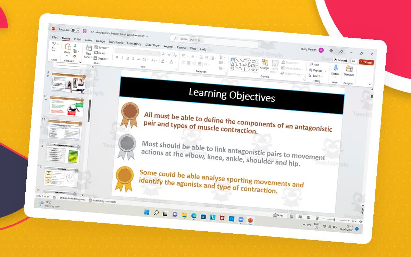Open the Layout dropdown
411x257 pixels.
point(101,48)
